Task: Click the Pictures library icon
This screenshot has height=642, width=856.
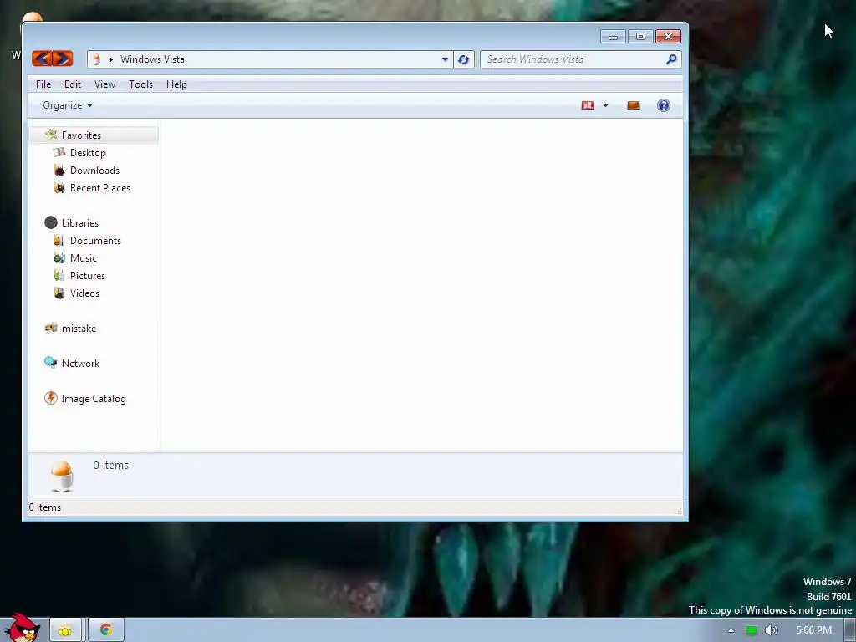Action: pyautogui.click(x=59, y=275)
